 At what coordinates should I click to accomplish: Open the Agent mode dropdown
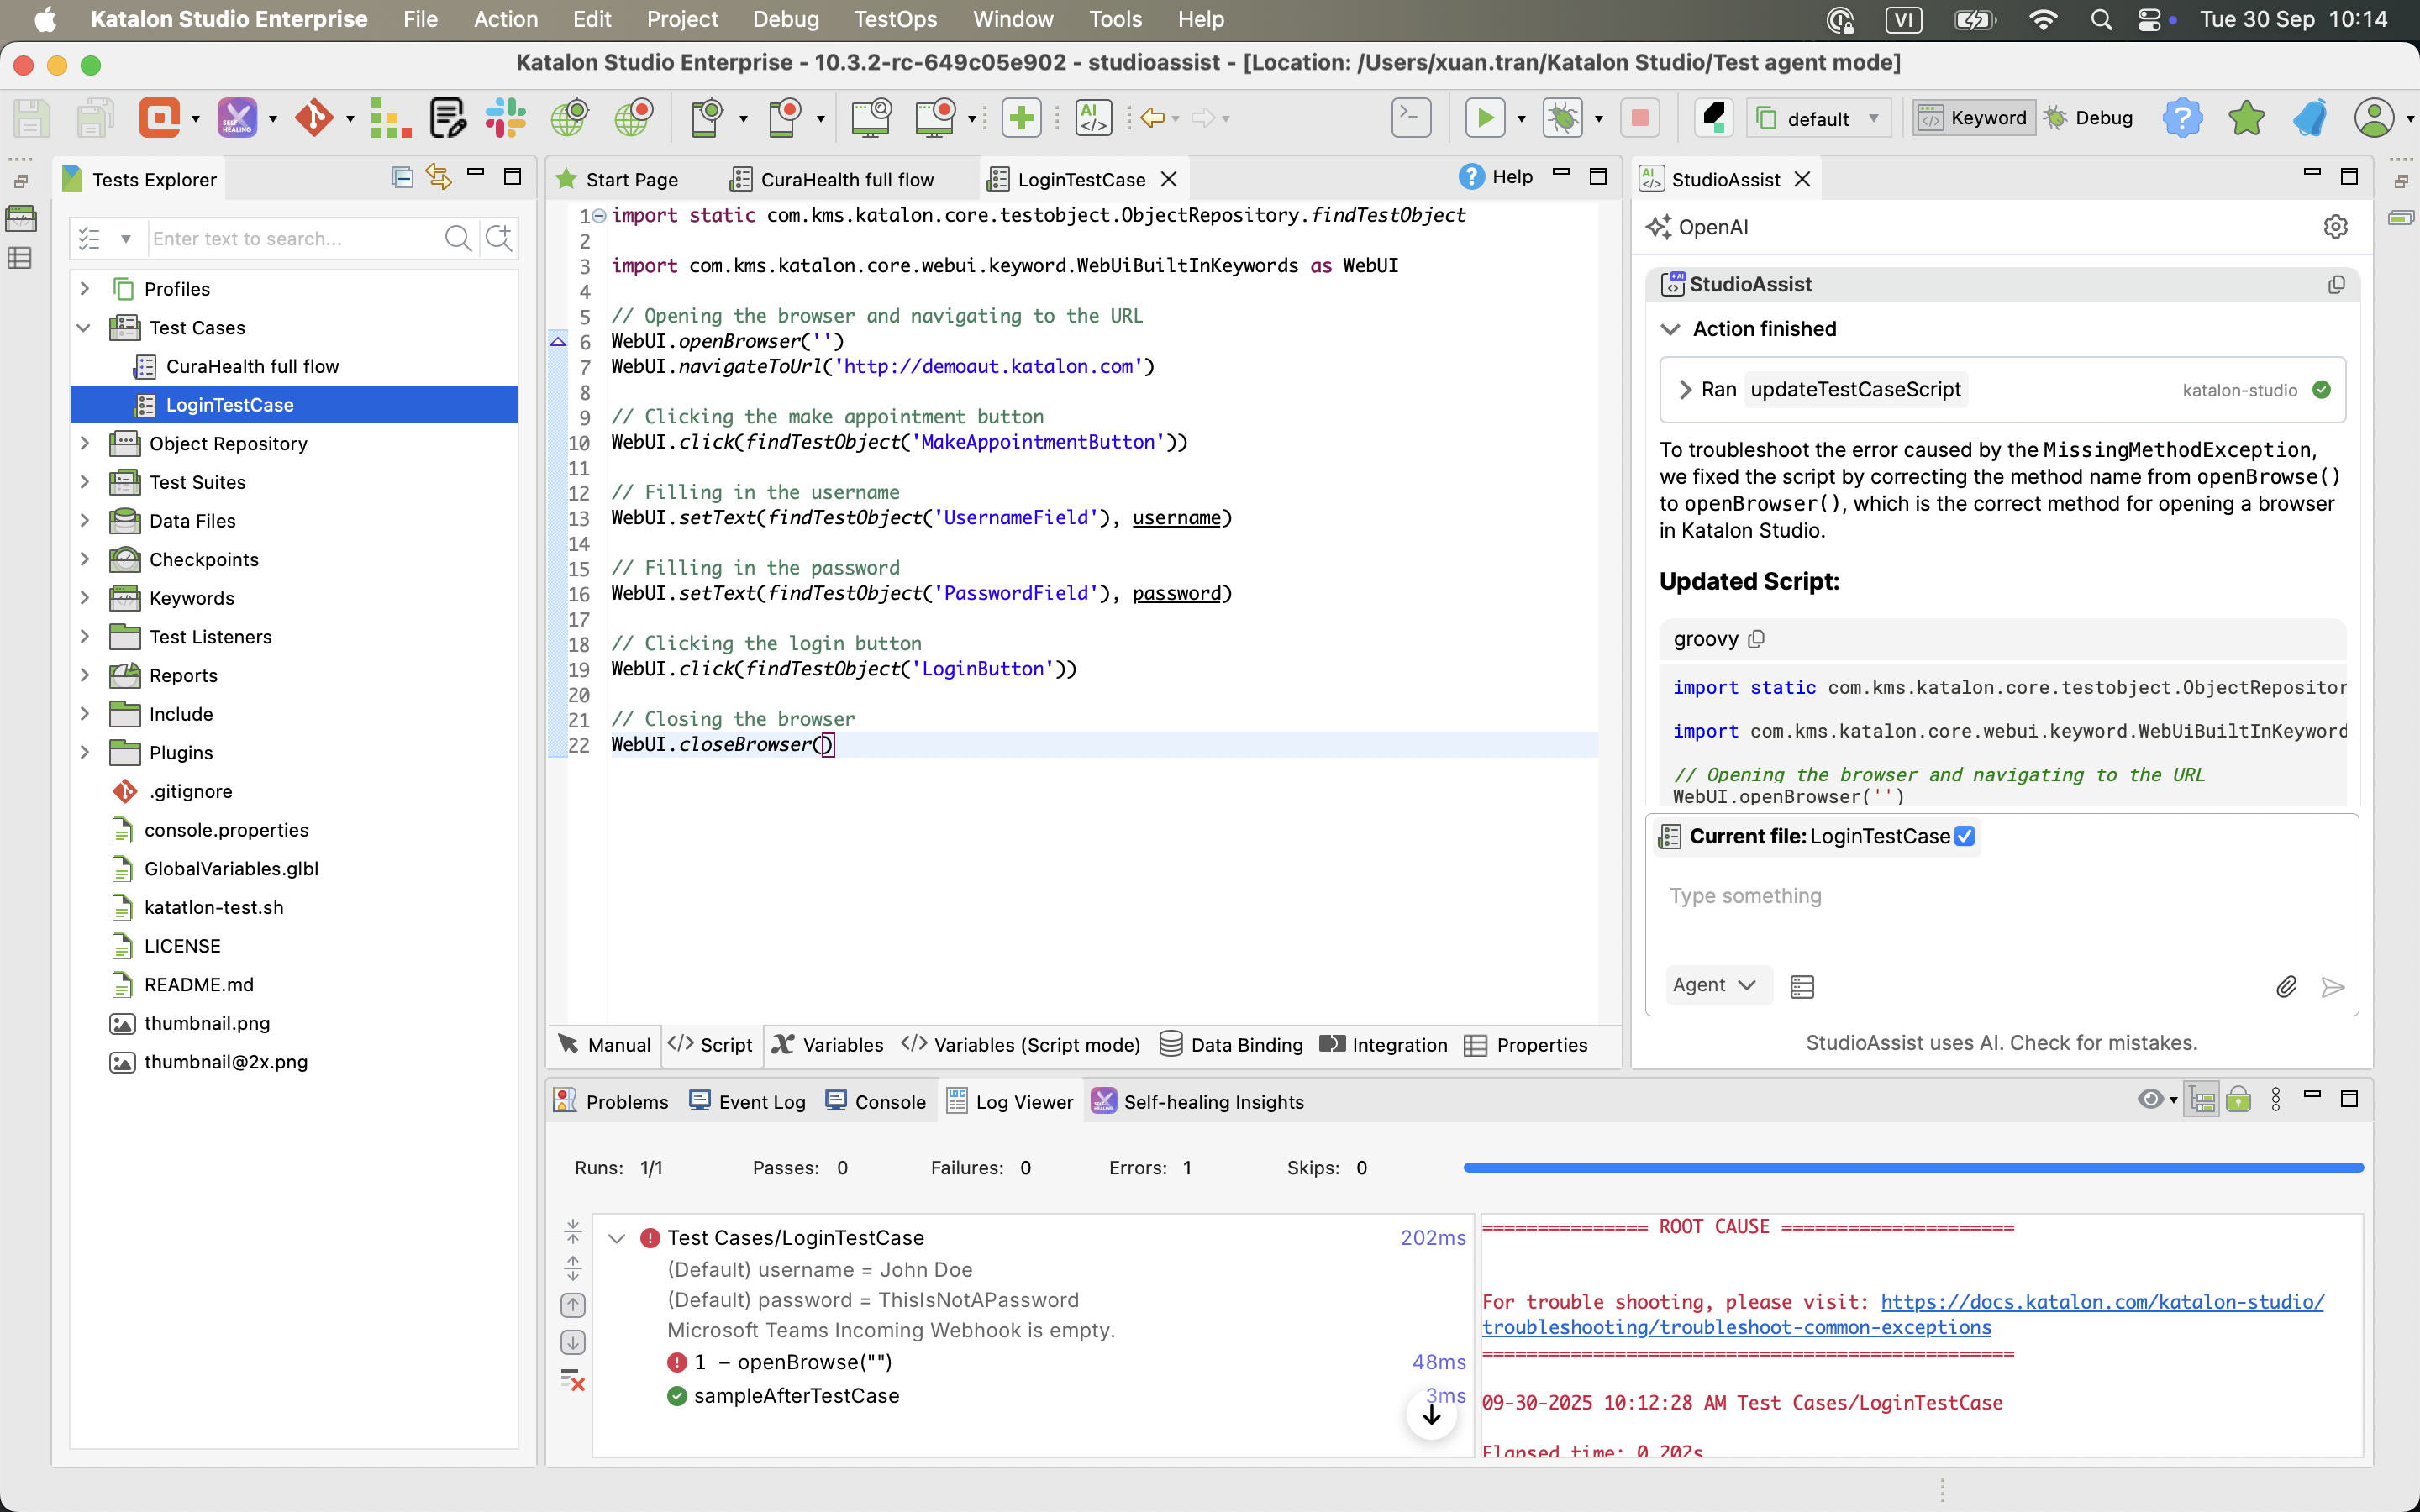pos(1715,985)
